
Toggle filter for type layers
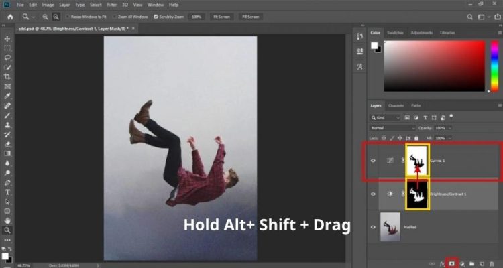tap(425, 118)
